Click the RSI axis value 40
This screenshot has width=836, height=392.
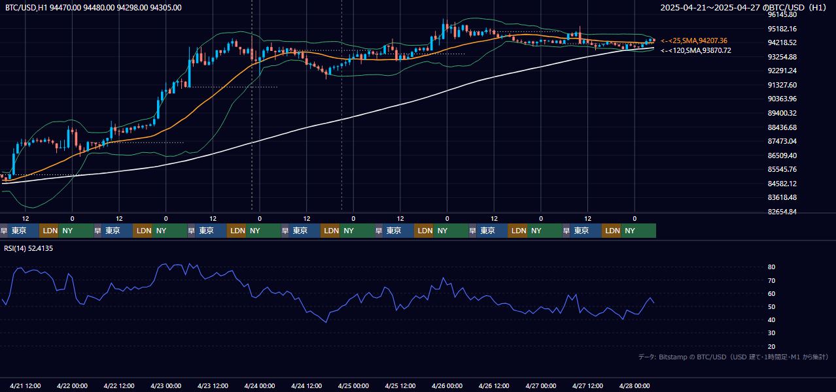pyautogui.click(x=771, y=319)
